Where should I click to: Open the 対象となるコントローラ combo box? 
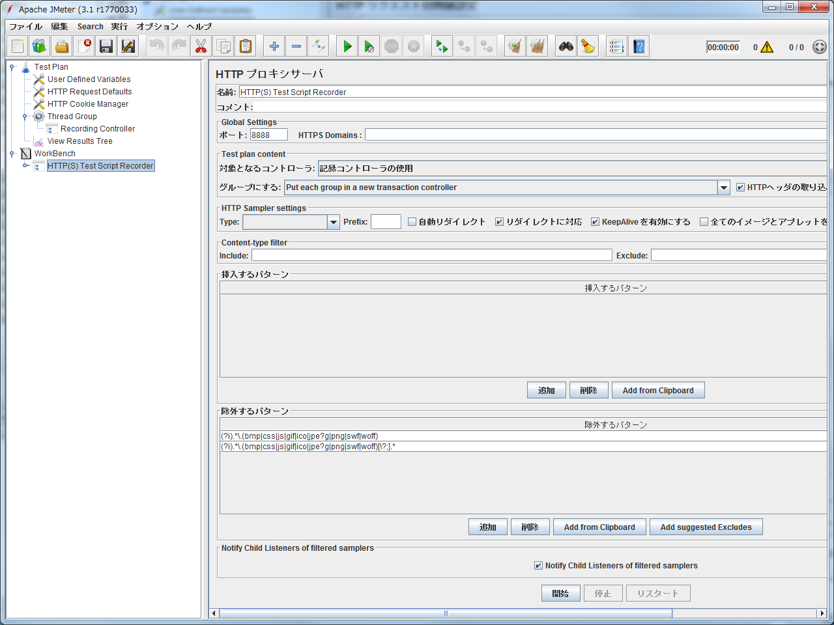pos(572,169)
